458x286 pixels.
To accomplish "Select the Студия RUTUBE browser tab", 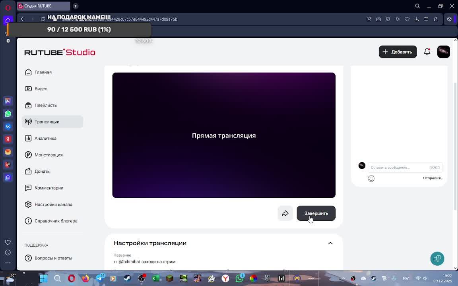I will [x=43, y=6].
